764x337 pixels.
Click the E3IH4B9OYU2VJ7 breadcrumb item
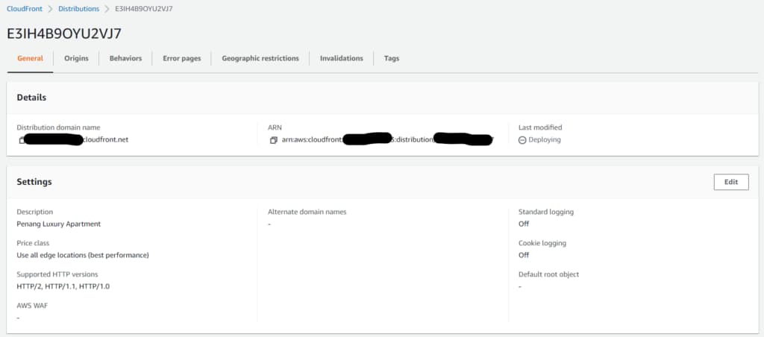click(143, 9)
